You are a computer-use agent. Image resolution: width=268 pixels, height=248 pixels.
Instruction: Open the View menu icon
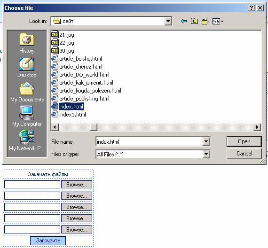tap(218, 21)
